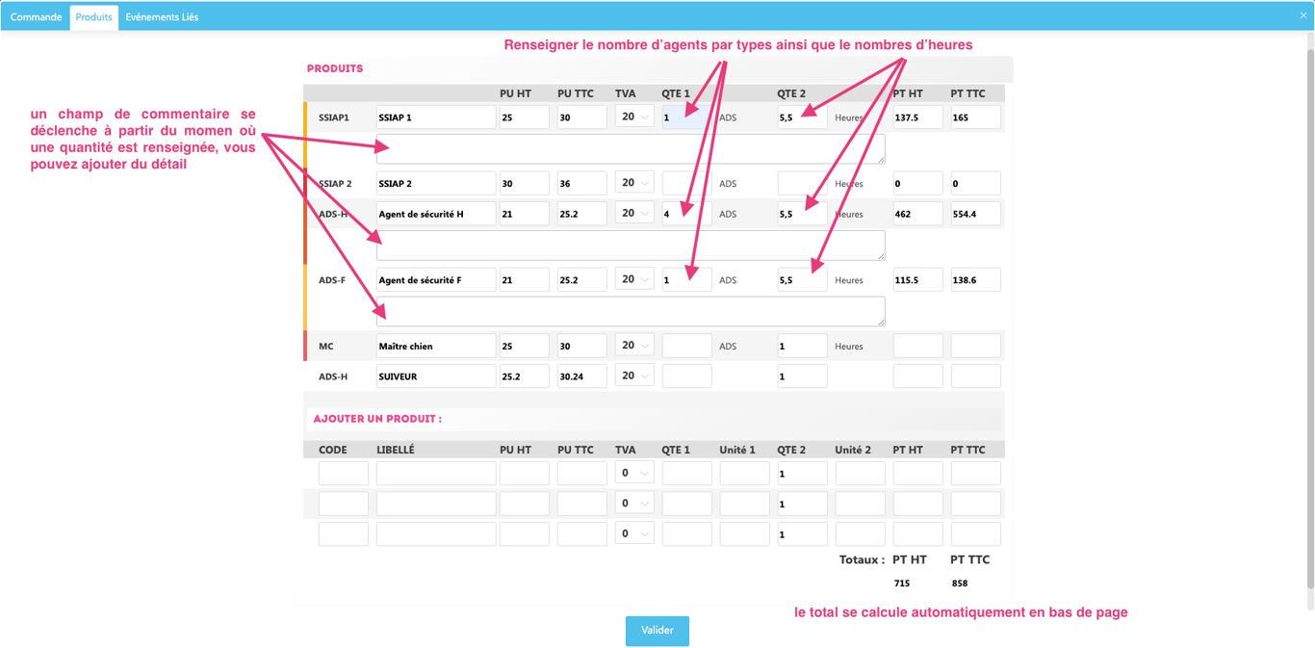The image size is (1315, 648).
Task: Click empty QTE 1 field for SSIAP 2
Action: [687, 183]
